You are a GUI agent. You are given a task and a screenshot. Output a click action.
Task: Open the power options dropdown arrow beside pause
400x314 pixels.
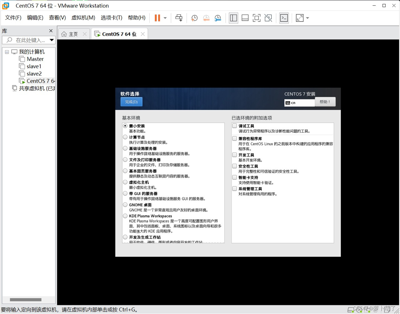(x=165, y=18)
